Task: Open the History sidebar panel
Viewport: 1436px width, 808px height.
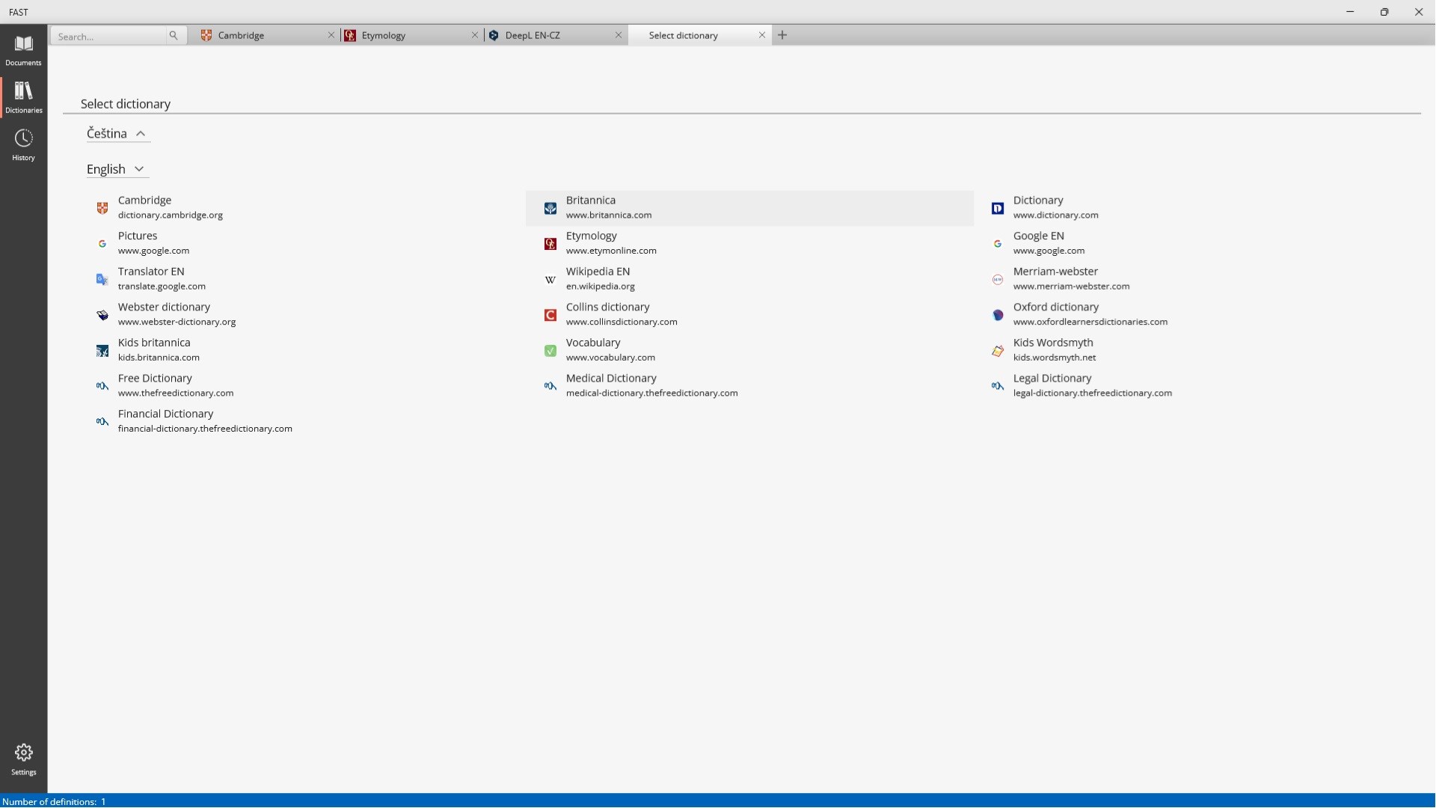Action: [23, 145]
